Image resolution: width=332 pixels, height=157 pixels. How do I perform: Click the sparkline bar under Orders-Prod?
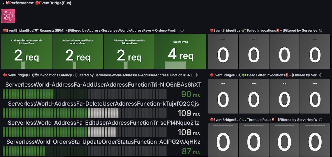point(175,65)
